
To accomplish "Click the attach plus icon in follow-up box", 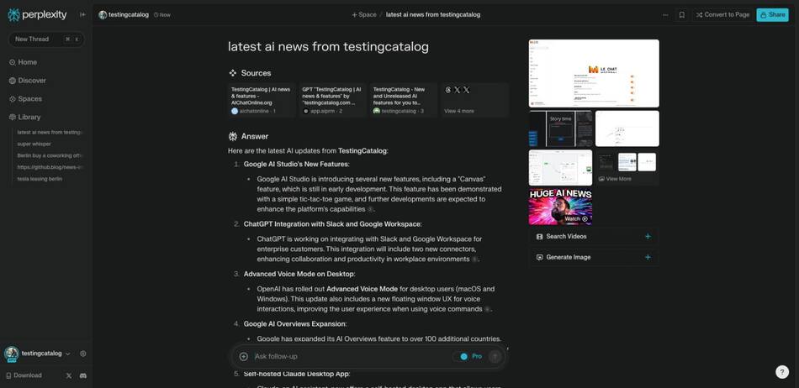I will 244,356.
